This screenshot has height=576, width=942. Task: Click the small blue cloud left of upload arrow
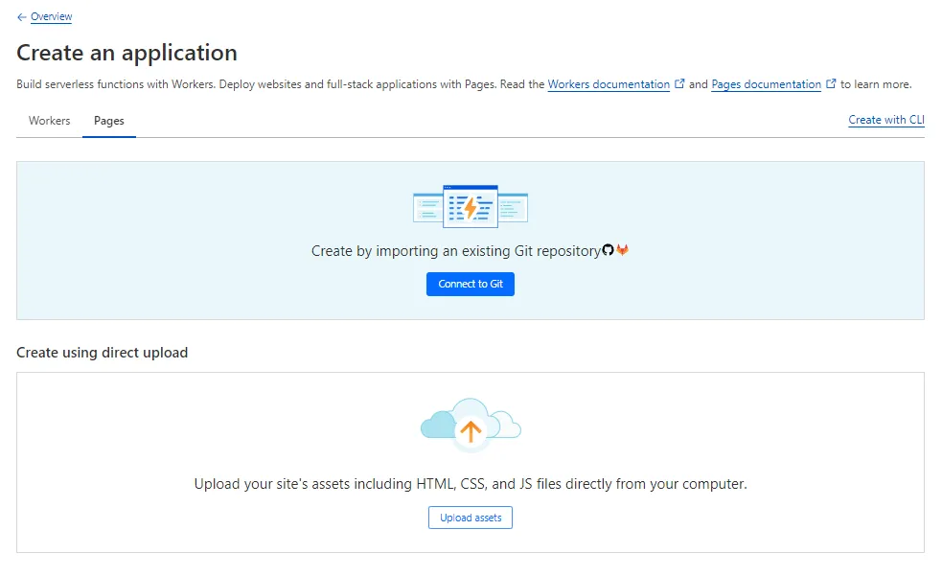point(435,426)
